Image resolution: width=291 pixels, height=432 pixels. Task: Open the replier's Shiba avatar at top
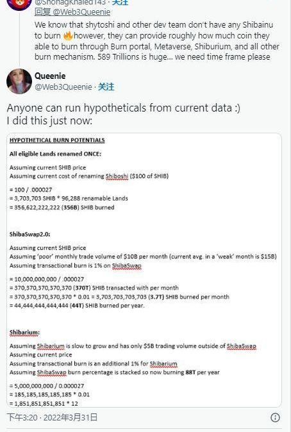click(19, 3)
